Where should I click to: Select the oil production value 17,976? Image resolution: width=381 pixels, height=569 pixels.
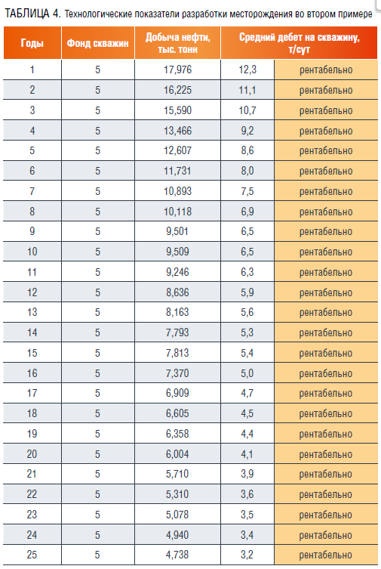point(177,70)
